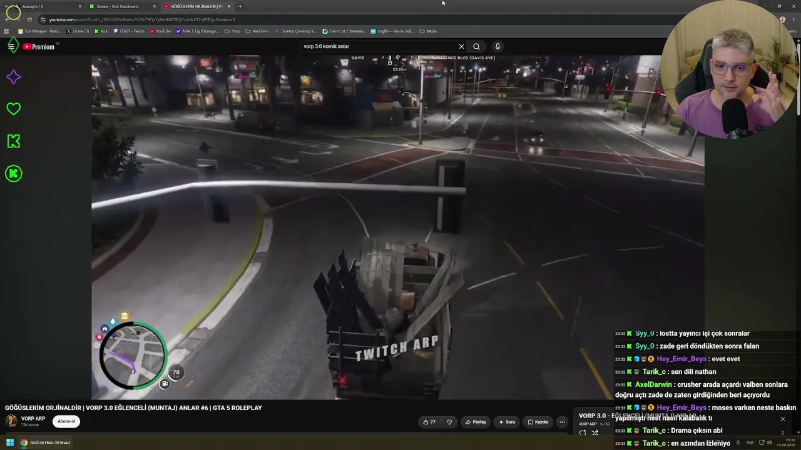Screen dimensions: 801x450
Task: Click the green heart overlay icon
Action: 13,109
